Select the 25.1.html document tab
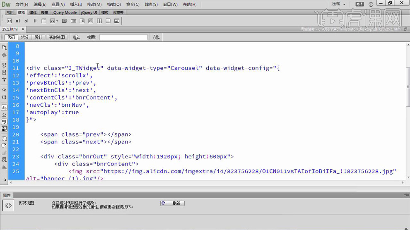Screen dimensions: 410x230 [10, 29]
